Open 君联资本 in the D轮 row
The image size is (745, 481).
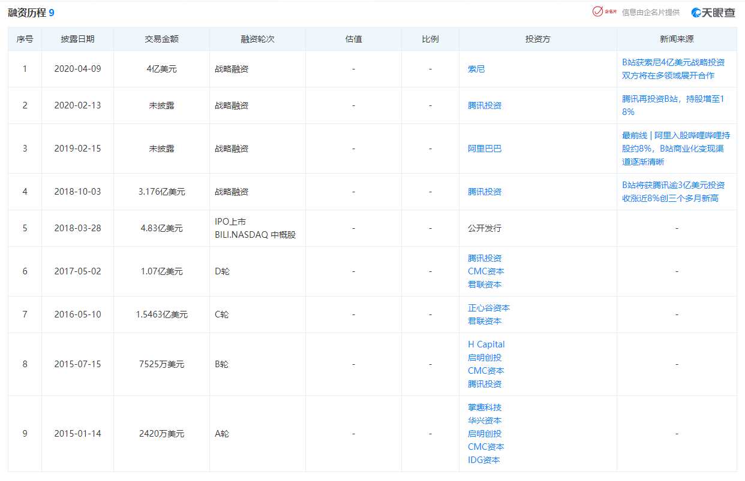(x=485, y=285)
